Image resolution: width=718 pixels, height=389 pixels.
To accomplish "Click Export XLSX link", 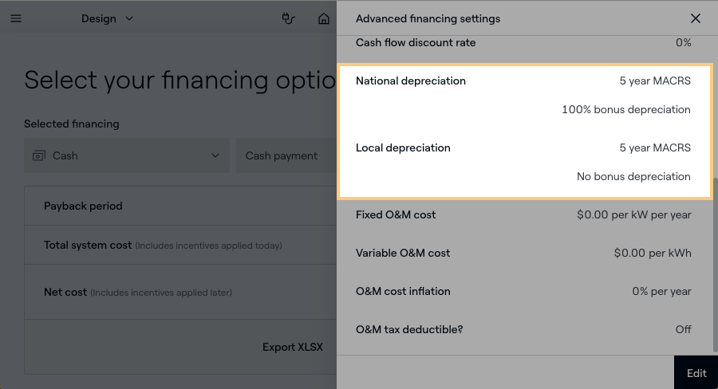I will 292,348.
